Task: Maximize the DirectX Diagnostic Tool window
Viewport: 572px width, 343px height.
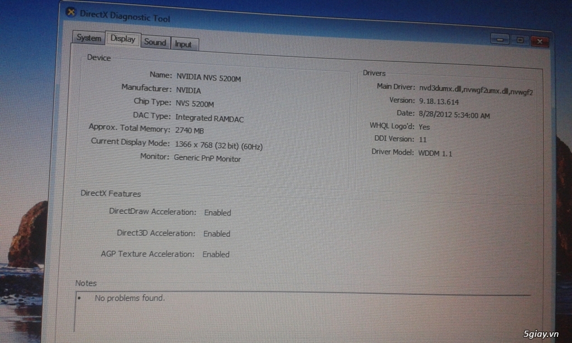Action: (x=520, y=40)
